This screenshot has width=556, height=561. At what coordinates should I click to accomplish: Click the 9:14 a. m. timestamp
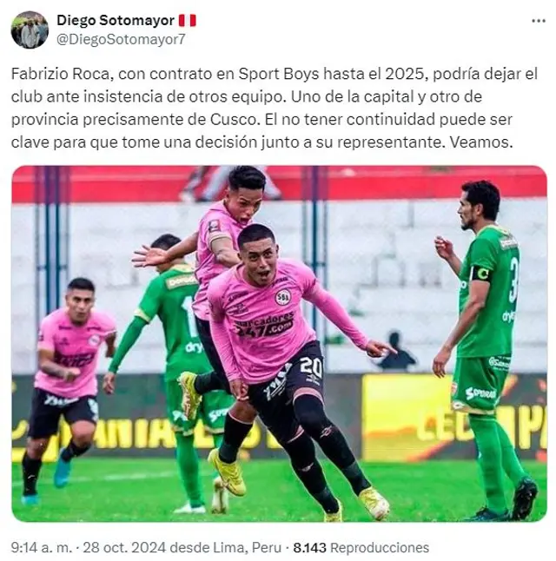(42, 547)
